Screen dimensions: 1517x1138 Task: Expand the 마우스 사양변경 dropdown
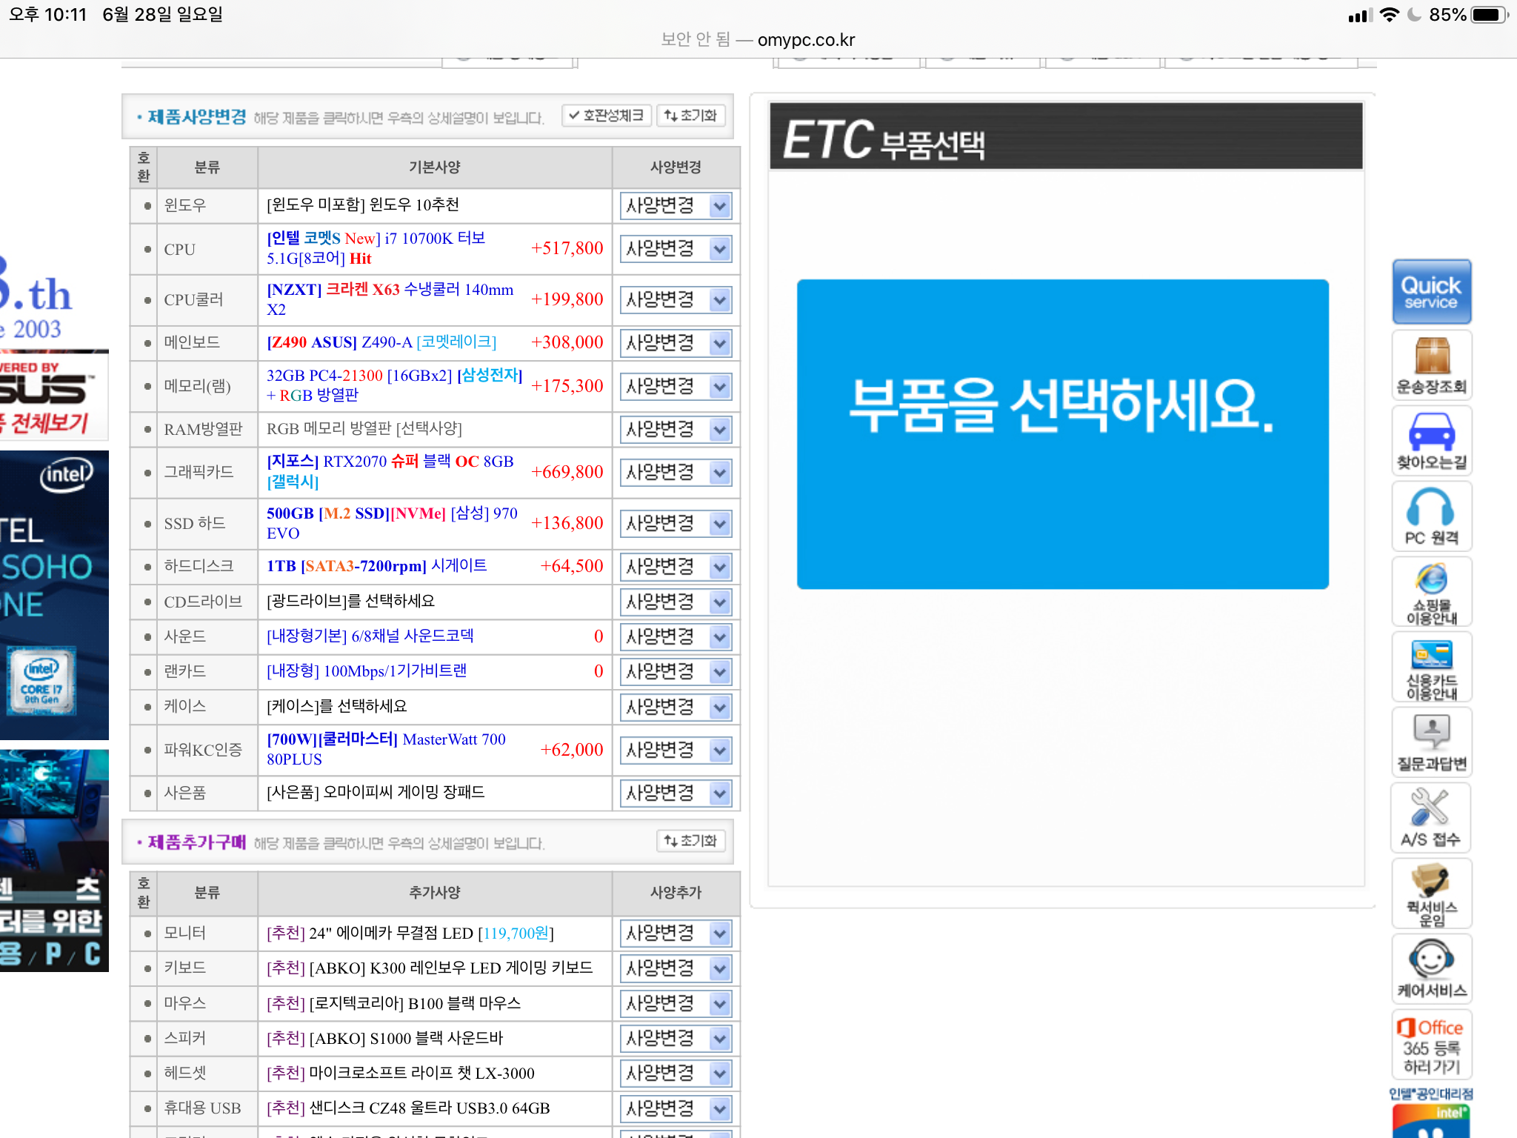(676, 1004)
